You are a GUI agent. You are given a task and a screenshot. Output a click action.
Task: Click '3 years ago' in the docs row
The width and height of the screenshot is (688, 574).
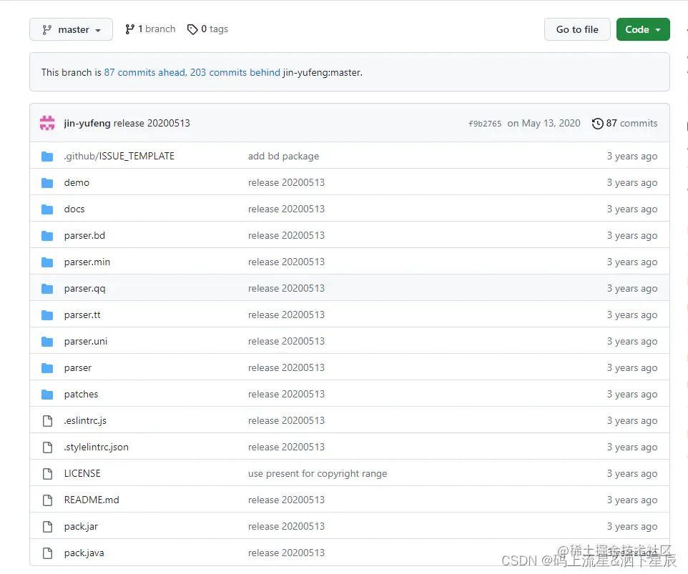coord(632,209)
